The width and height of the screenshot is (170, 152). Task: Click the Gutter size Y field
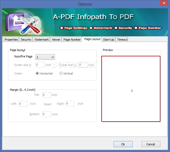(83, 65)
